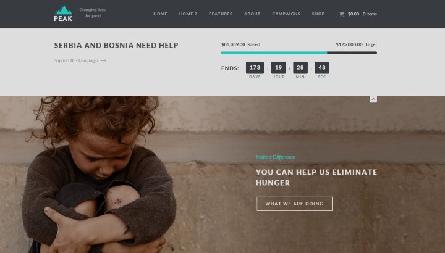Go to the Features menu
445x253 pixels.
[x=221, y=14]
